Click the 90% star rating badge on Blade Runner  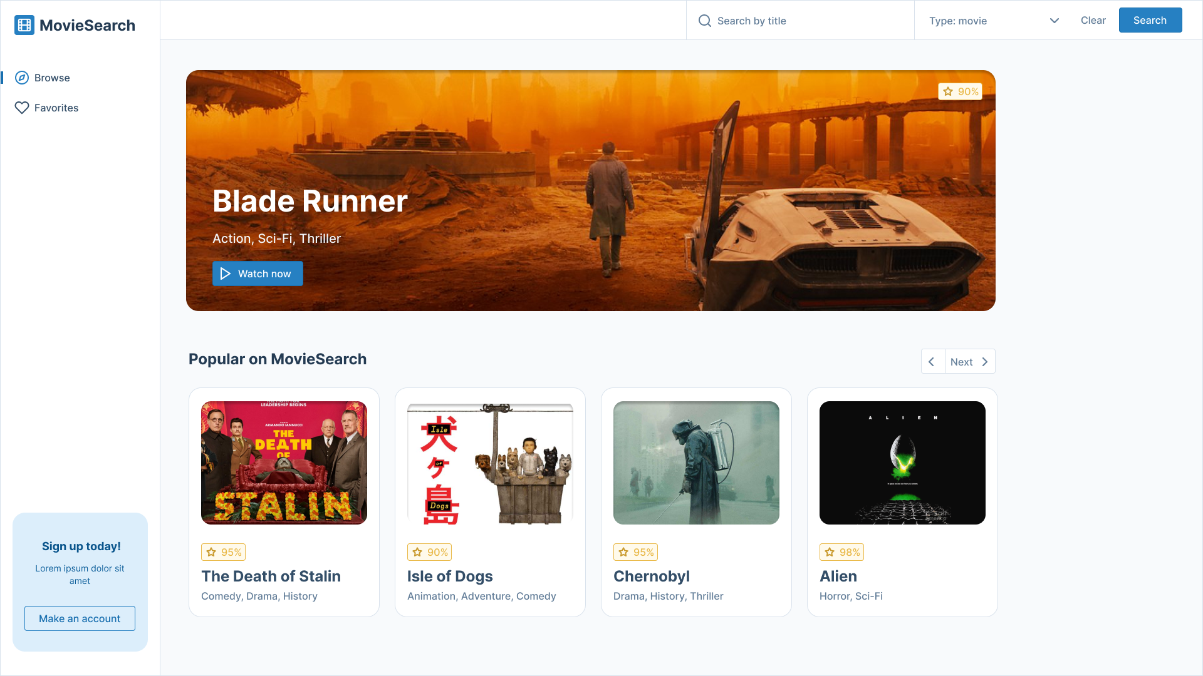click(x=961, y=91)
